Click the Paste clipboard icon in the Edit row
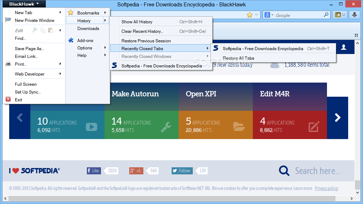The width and height of the screenshot is (363, 204). [50, 30]
